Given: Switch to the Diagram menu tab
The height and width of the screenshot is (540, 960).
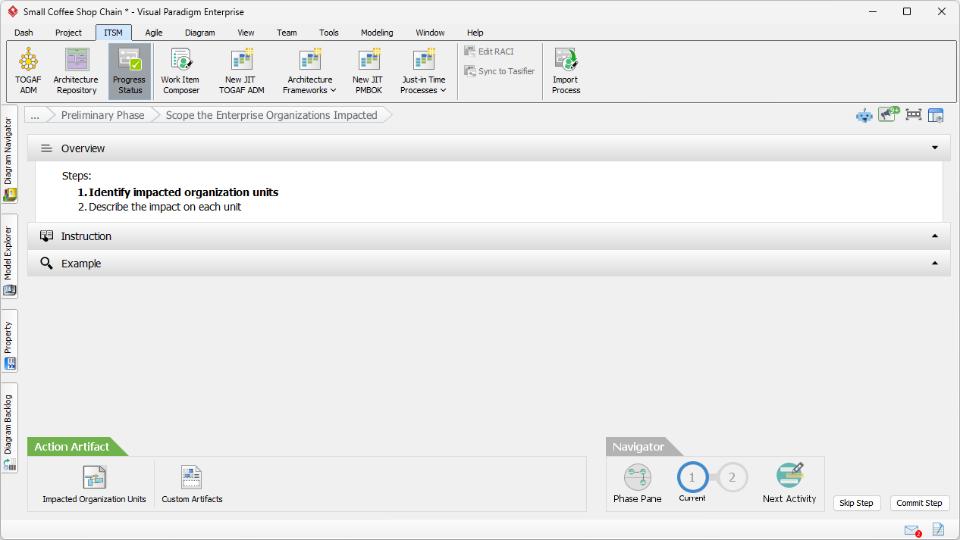Looking at the screenshot, I should click(199, 33).
